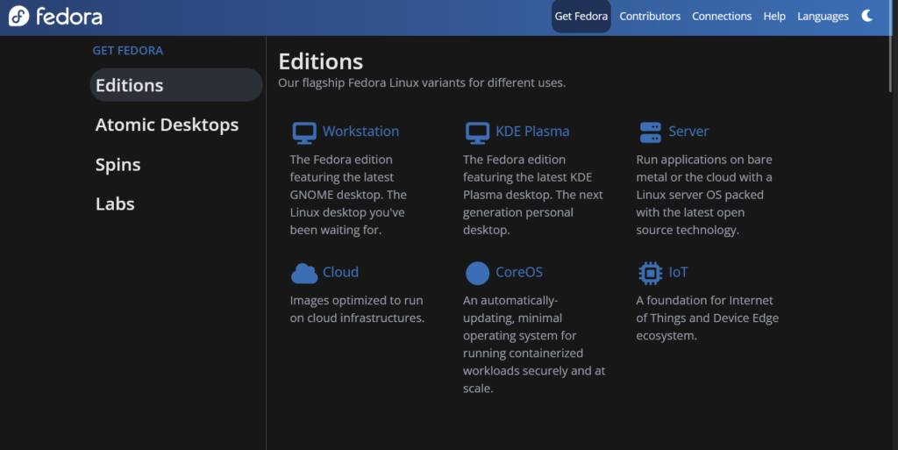Visit the CoreOS edition link
This screenshot has height=450, width=898.
click(x=519, y=272)
